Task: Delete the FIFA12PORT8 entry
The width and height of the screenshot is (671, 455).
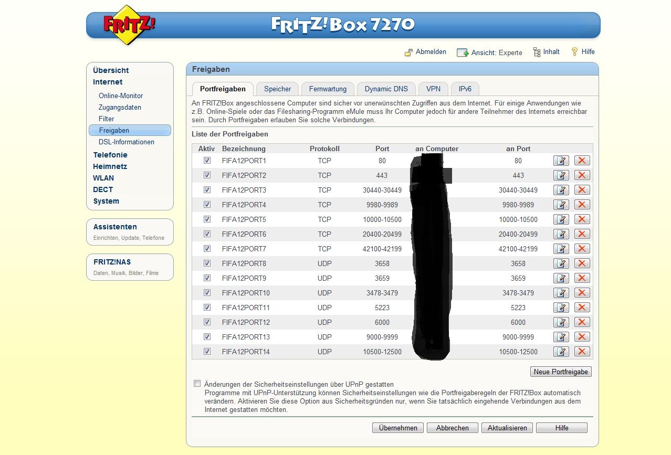Action: coord(582,263)
